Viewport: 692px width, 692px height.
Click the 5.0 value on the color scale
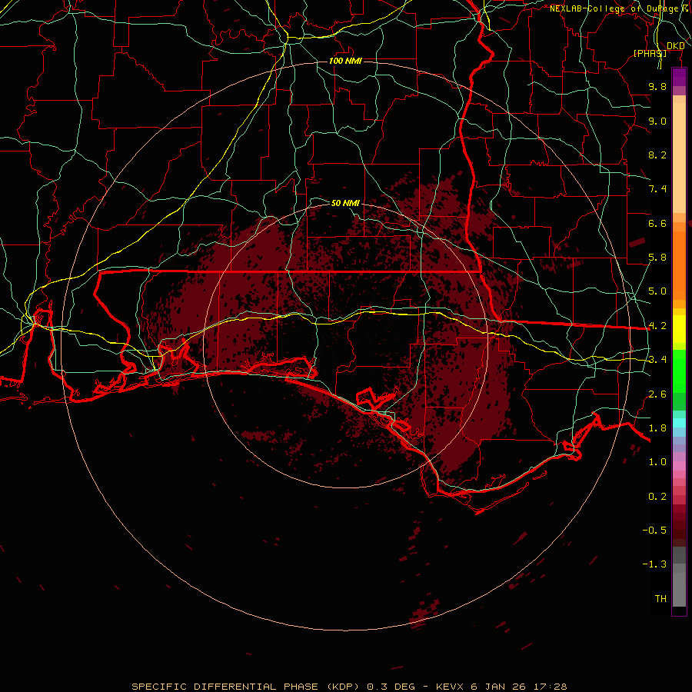click(x=657, y=291)
